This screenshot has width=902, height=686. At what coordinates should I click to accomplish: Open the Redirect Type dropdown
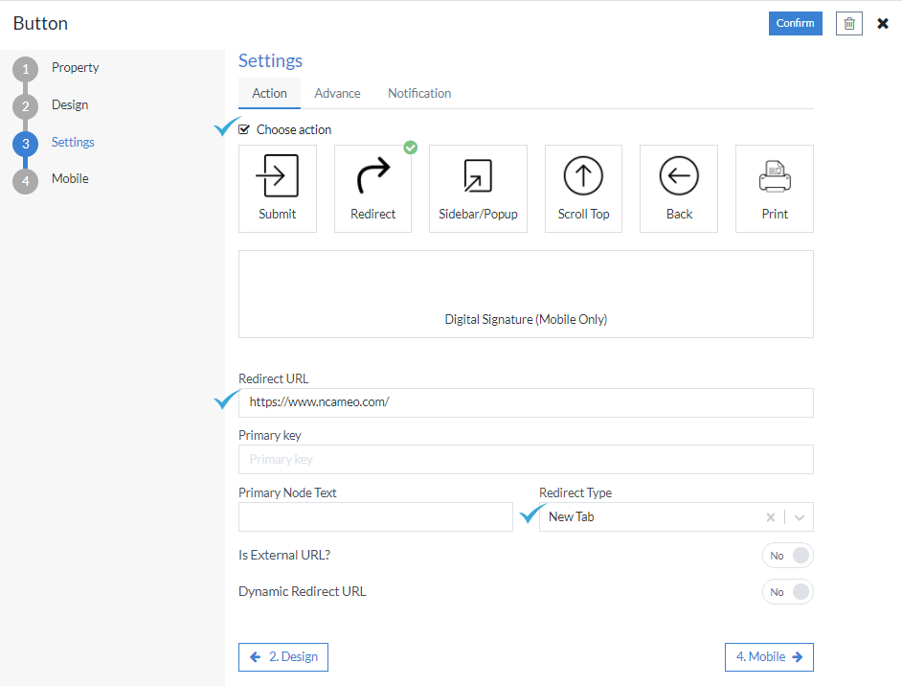800,516
